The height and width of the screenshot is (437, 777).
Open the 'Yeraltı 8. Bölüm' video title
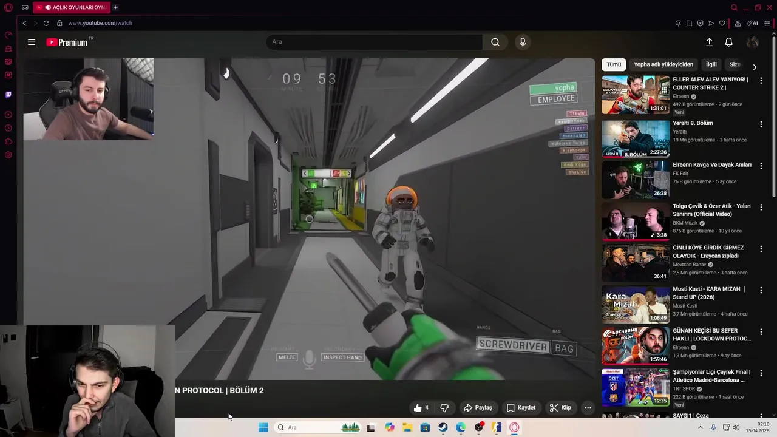pos(693,123)
